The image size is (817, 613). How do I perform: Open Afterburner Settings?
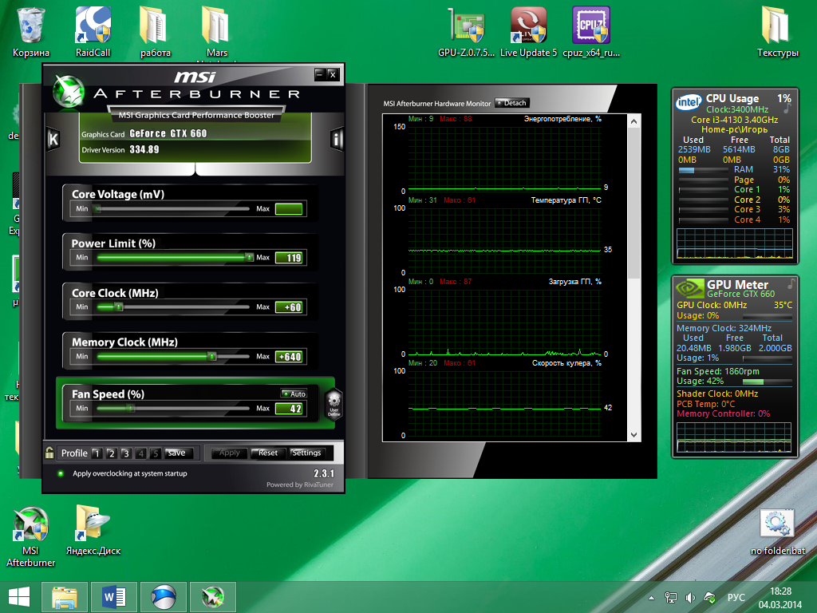(x=306, y=453)
